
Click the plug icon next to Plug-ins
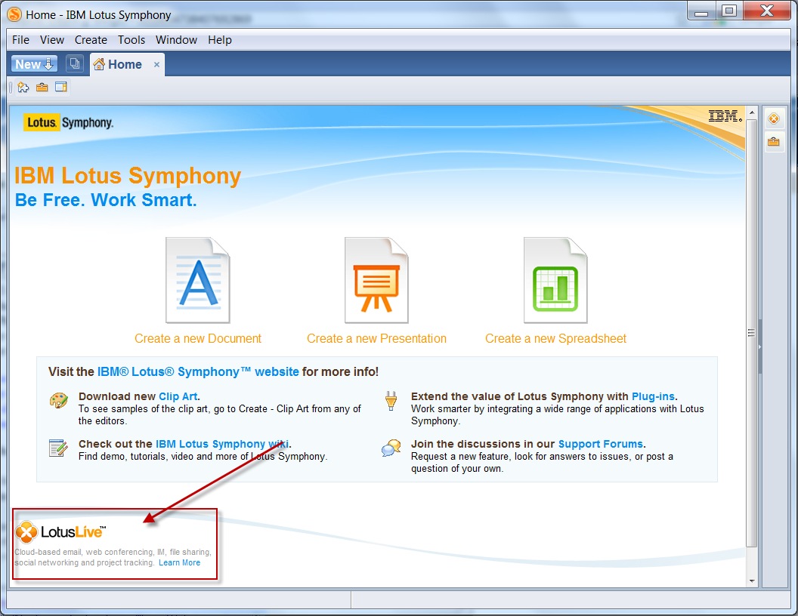[x=391, y=401]
